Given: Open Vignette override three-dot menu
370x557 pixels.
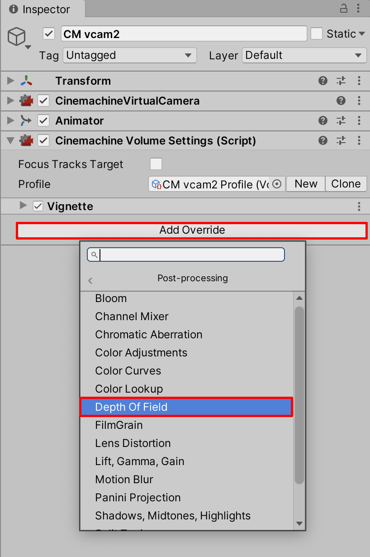Looking at the screenshot, I should [x=359, y=206].
